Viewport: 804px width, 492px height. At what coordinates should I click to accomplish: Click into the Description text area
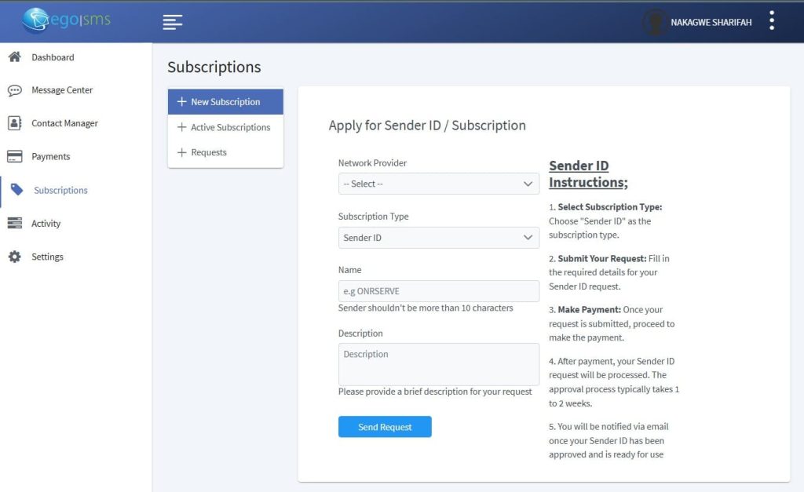click(438, 364)
